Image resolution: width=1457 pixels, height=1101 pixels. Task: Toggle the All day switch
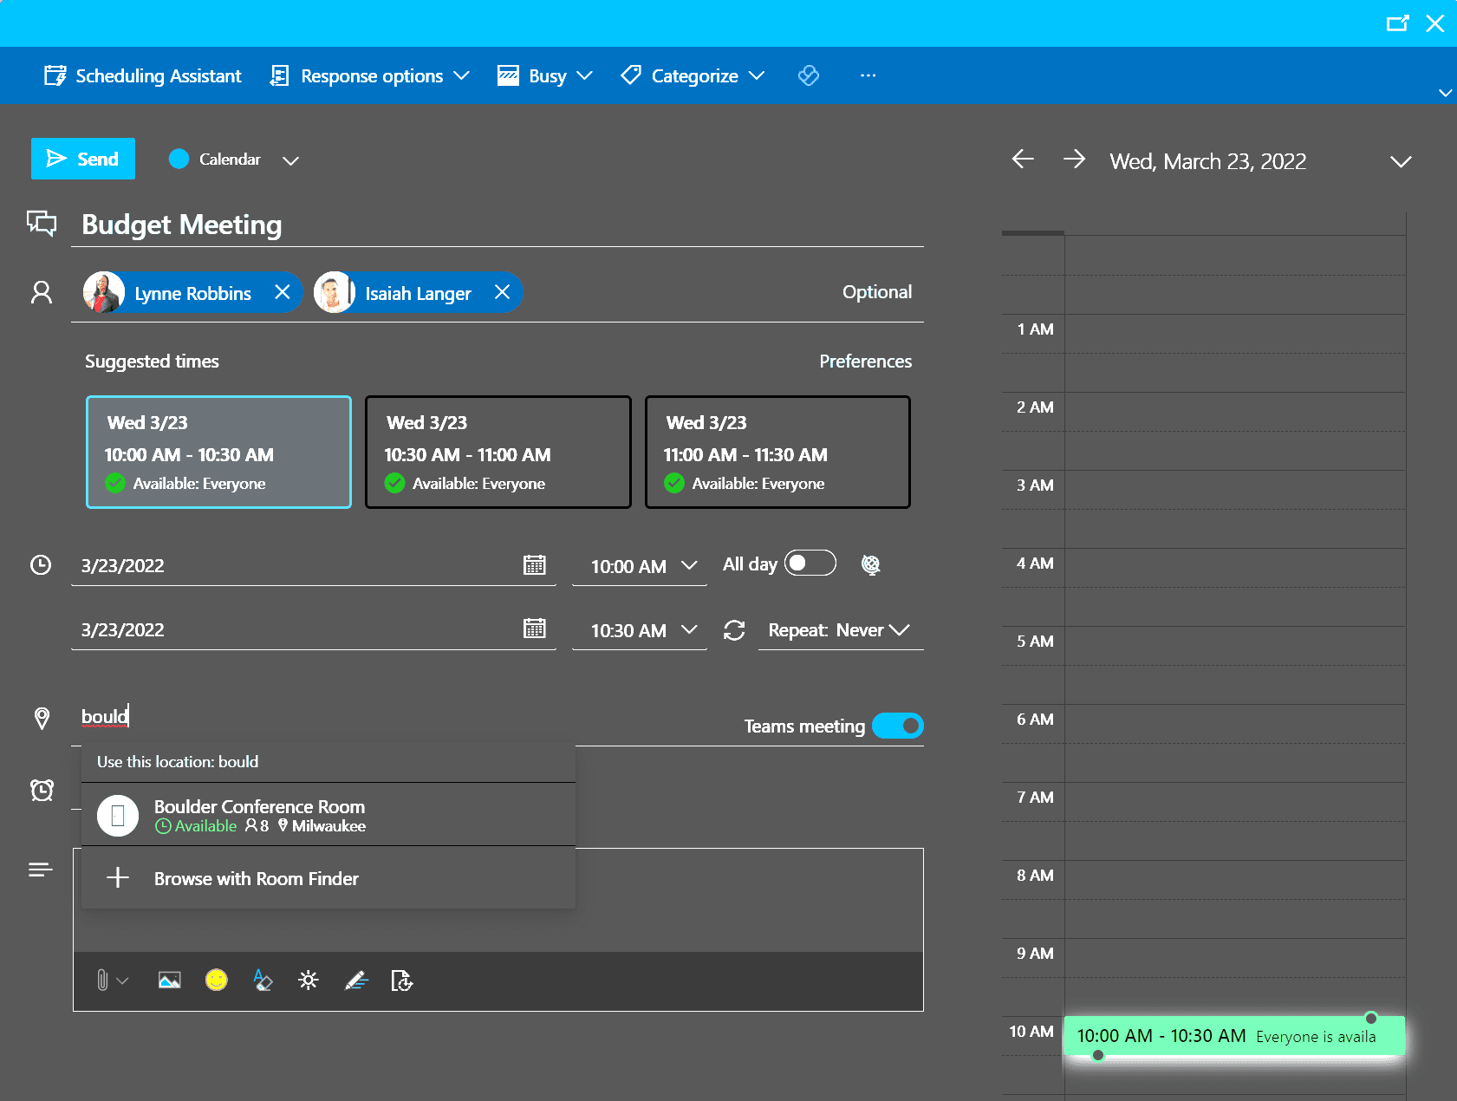coord(810,564)
